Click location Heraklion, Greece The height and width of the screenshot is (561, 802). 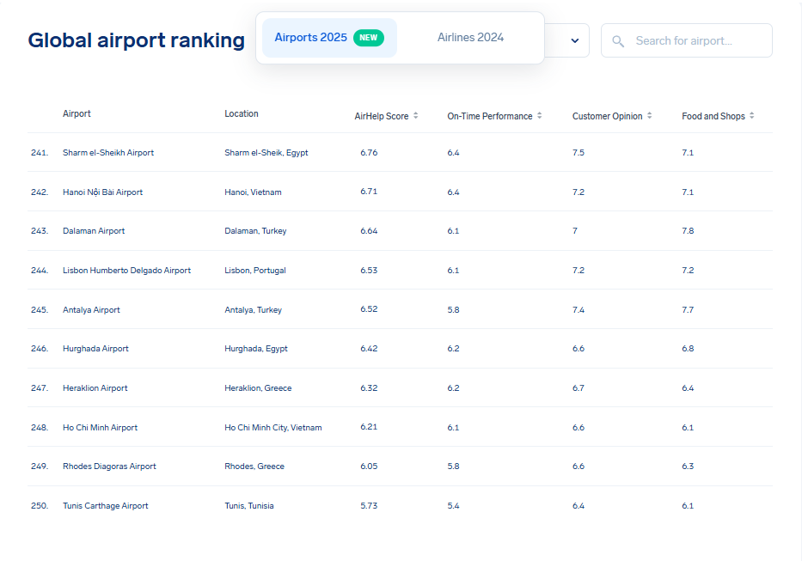tap(258, 387)
